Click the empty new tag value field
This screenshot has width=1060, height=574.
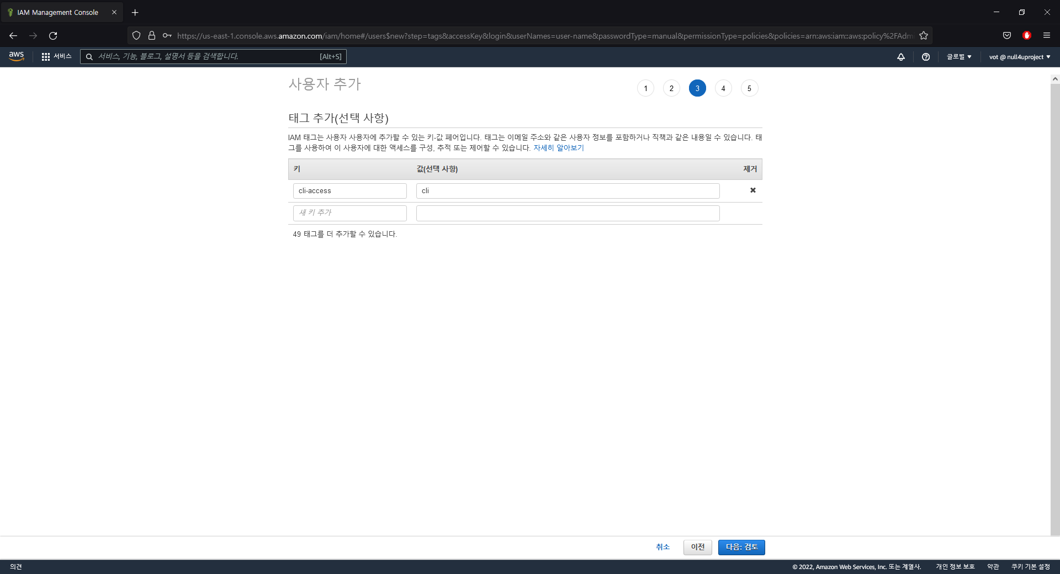(x=568, y=213)
